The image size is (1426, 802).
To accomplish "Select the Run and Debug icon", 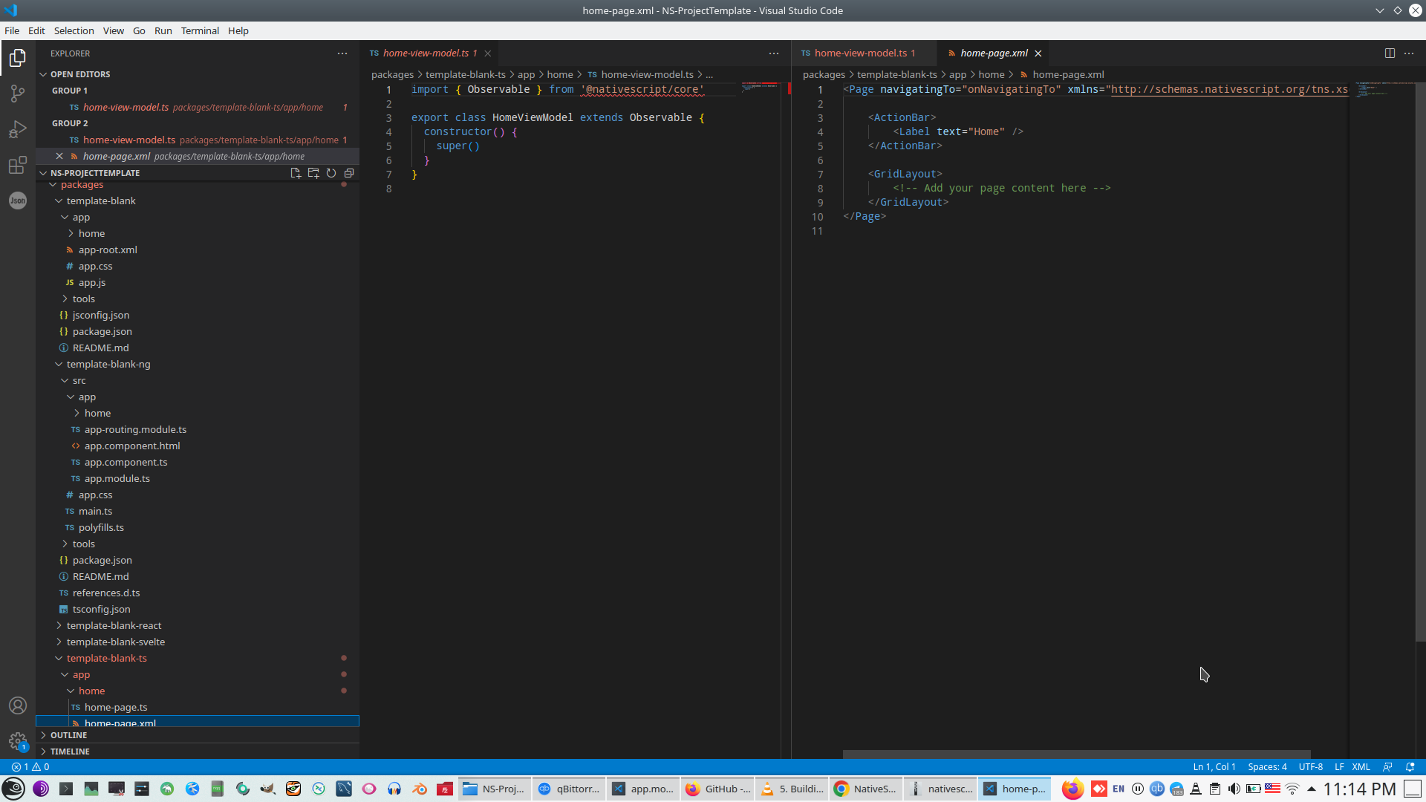I will tap(18, 129).
